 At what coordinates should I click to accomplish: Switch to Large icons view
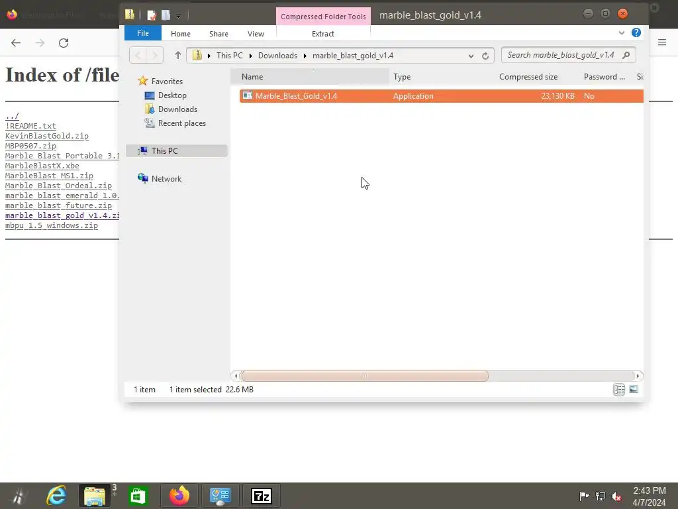point(634,390)
